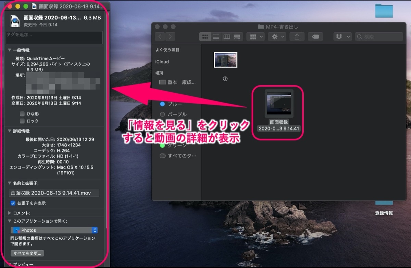
Task: Click the Edit Tags button in Finder toolbar
Action: [315, 37]
